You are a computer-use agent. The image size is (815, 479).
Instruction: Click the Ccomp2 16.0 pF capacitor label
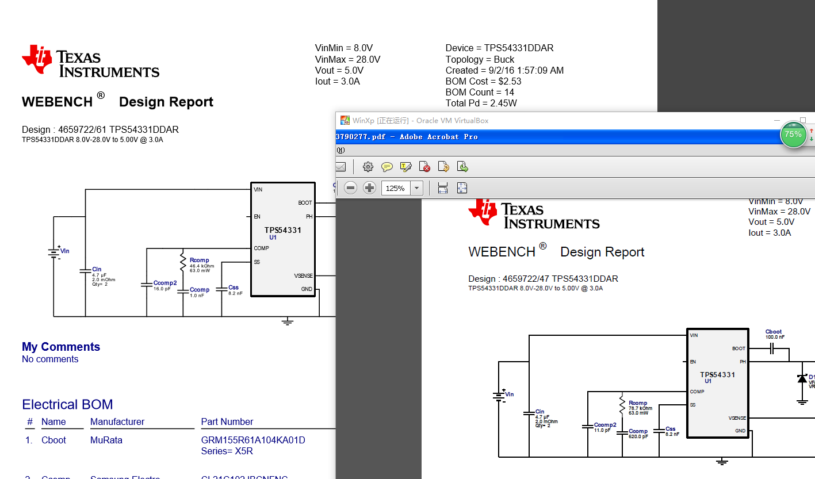(165, 285)
